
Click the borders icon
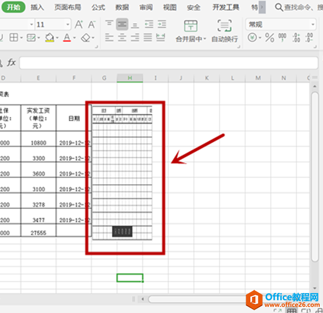click(x=14, y=37)
